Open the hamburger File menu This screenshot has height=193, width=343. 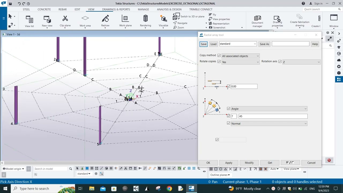tap(3, 18)
